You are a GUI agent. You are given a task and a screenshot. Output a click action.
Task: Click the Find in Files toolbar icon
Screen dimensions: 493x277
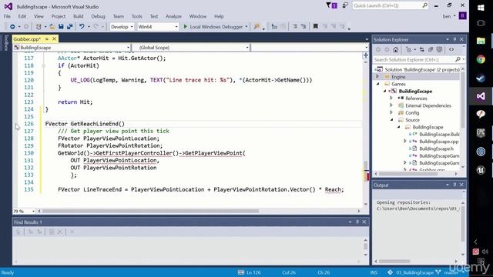(257, 27)
